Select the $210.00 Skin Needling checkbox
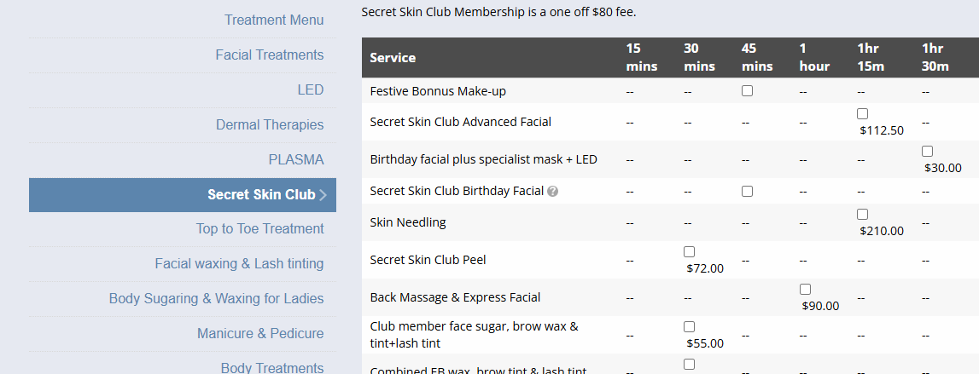 point(862,215)
